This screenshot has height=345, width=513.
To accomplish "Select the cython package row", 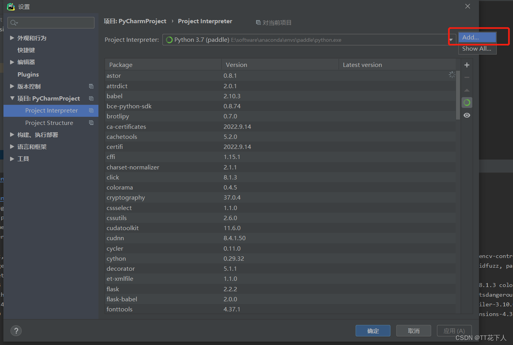I will coord(280,258).
